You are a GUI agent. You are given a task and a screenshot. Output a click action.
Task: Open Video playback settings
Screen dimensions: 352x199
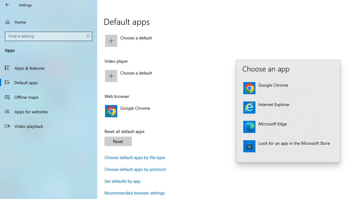(29, 126)
